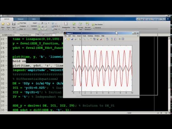Click Save Figure icon in Figure 1 toolbar
The height and width of the screenshot is (129, 172).
pyautogui.click(x=72, y=39)
